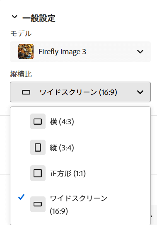Click the portrait 3:4 rectangle icon
The width and height of the screenshot is (157, 225).
pyautogui.click(x=38, y=148)
